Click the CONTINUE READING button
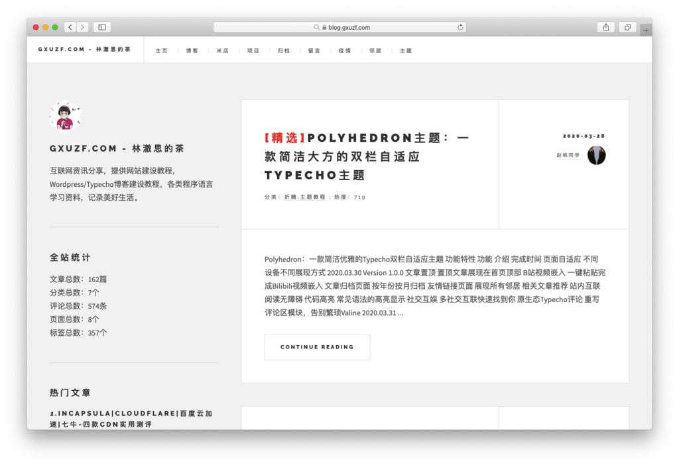This screenshot has height=465, width=679. tap(317, 346)
